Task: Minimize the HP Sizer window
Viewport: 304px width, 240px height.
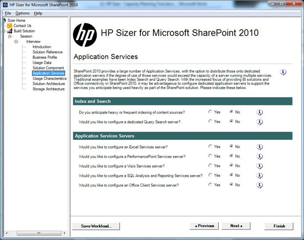Action: click(x=273, y=3)
